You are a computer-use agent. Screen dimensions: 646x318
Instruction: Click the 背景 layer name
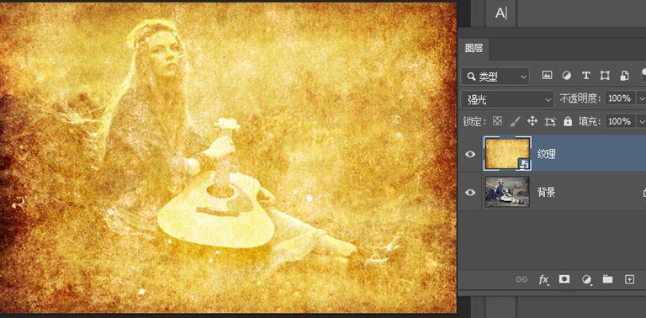click(546, 193)
